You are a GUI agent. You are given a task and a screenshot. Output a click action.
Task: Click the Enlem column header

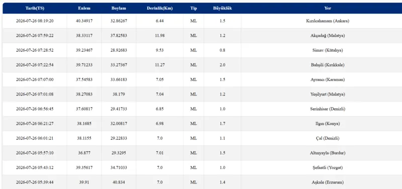coord(84,8)
